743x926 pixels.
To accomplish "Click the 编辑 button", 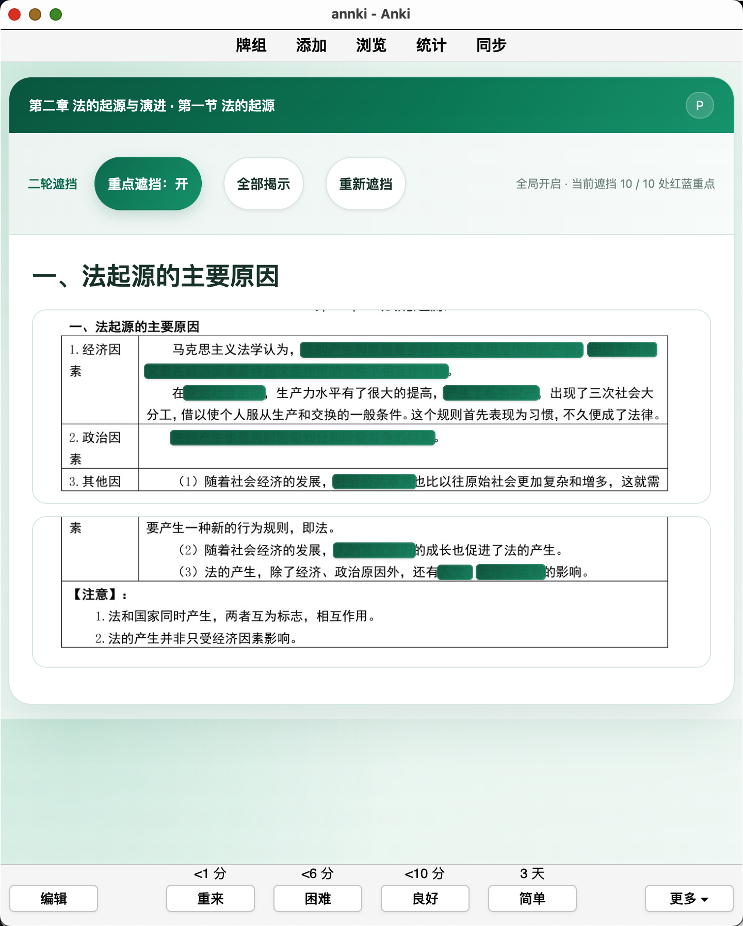I will 54,899.
